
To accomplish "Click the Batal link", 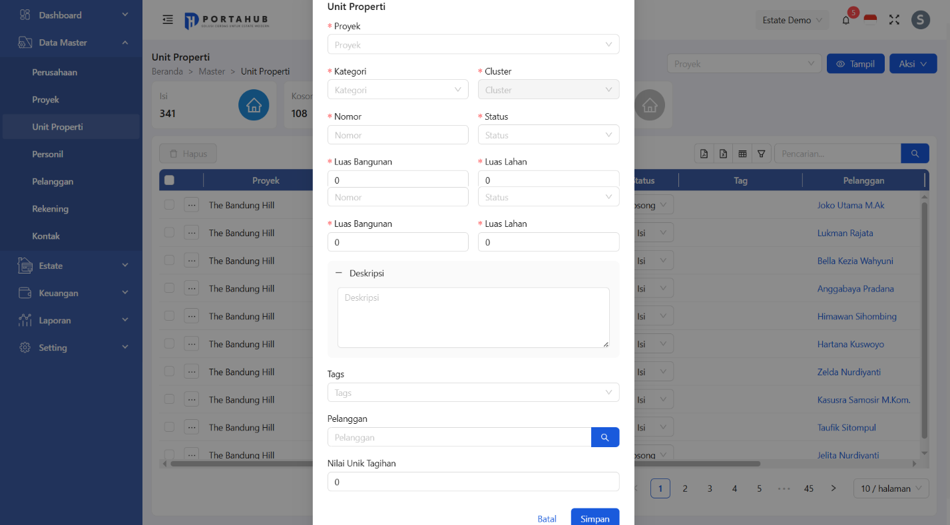I will tap(547, 519).
